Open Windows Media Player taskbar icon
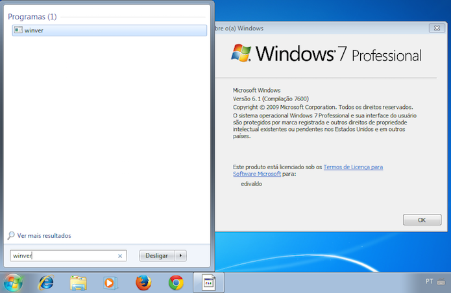 pyautogui.click(x=110, y=283)
